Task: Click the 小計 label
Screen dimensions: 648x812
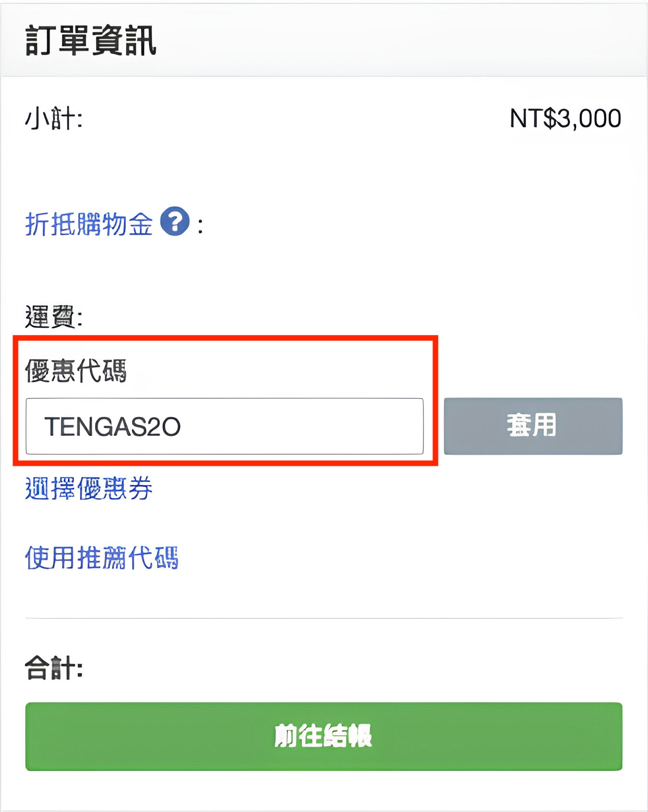Action: click(x=54, y=119)
